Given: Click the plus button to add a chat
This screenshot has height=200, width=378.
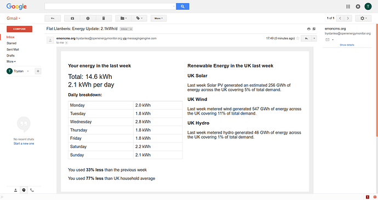Looking at the screenshot, I should point(38,71).
